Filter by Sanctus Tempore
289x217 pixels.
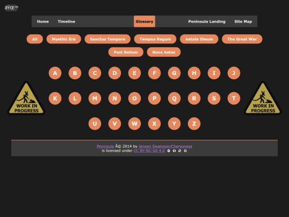coord(108,39)
